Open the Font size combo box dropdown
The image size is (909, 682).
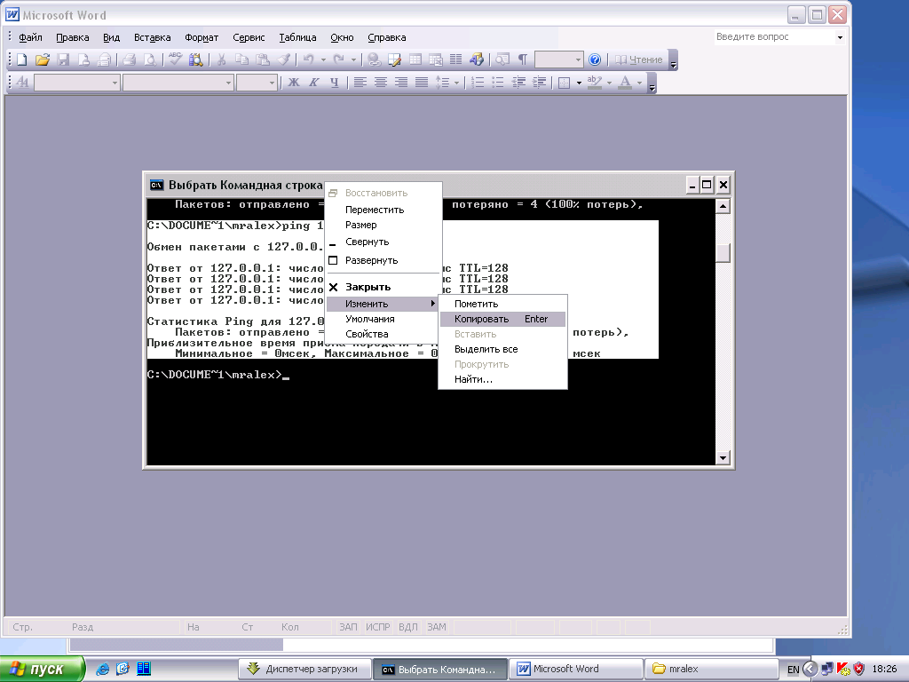tap(272, 83)
